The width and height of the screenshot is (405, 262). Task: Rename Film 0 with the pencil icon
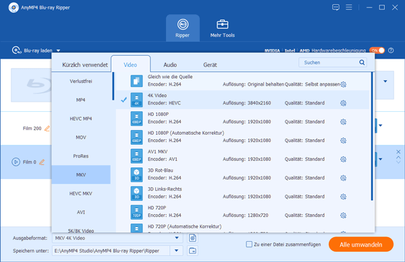(x=42, y=162)
